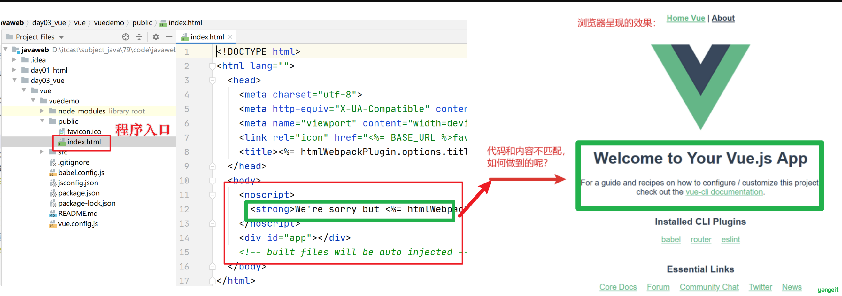
Task: Open the Twitter essential link
Action: (x=760, y=287)
